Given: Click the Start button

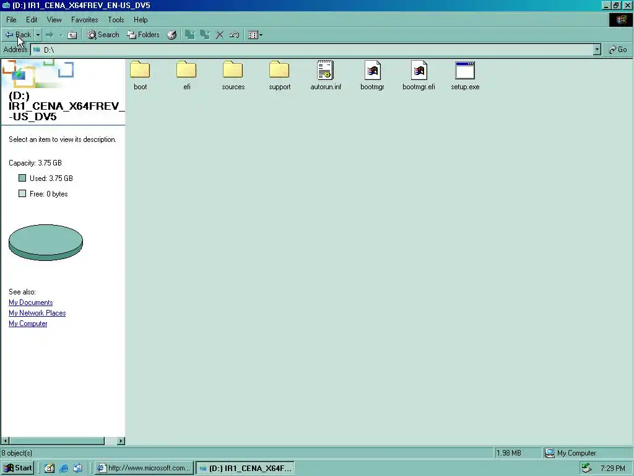Looking at the screenshot, I should (18, 468).
